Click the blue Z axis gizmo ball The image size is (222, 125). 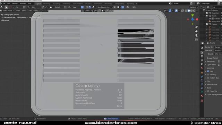tap(193, 19)
